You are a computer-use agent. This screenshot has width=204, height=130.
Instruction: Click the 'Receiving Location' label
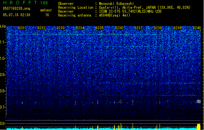[x=76, y=7]
